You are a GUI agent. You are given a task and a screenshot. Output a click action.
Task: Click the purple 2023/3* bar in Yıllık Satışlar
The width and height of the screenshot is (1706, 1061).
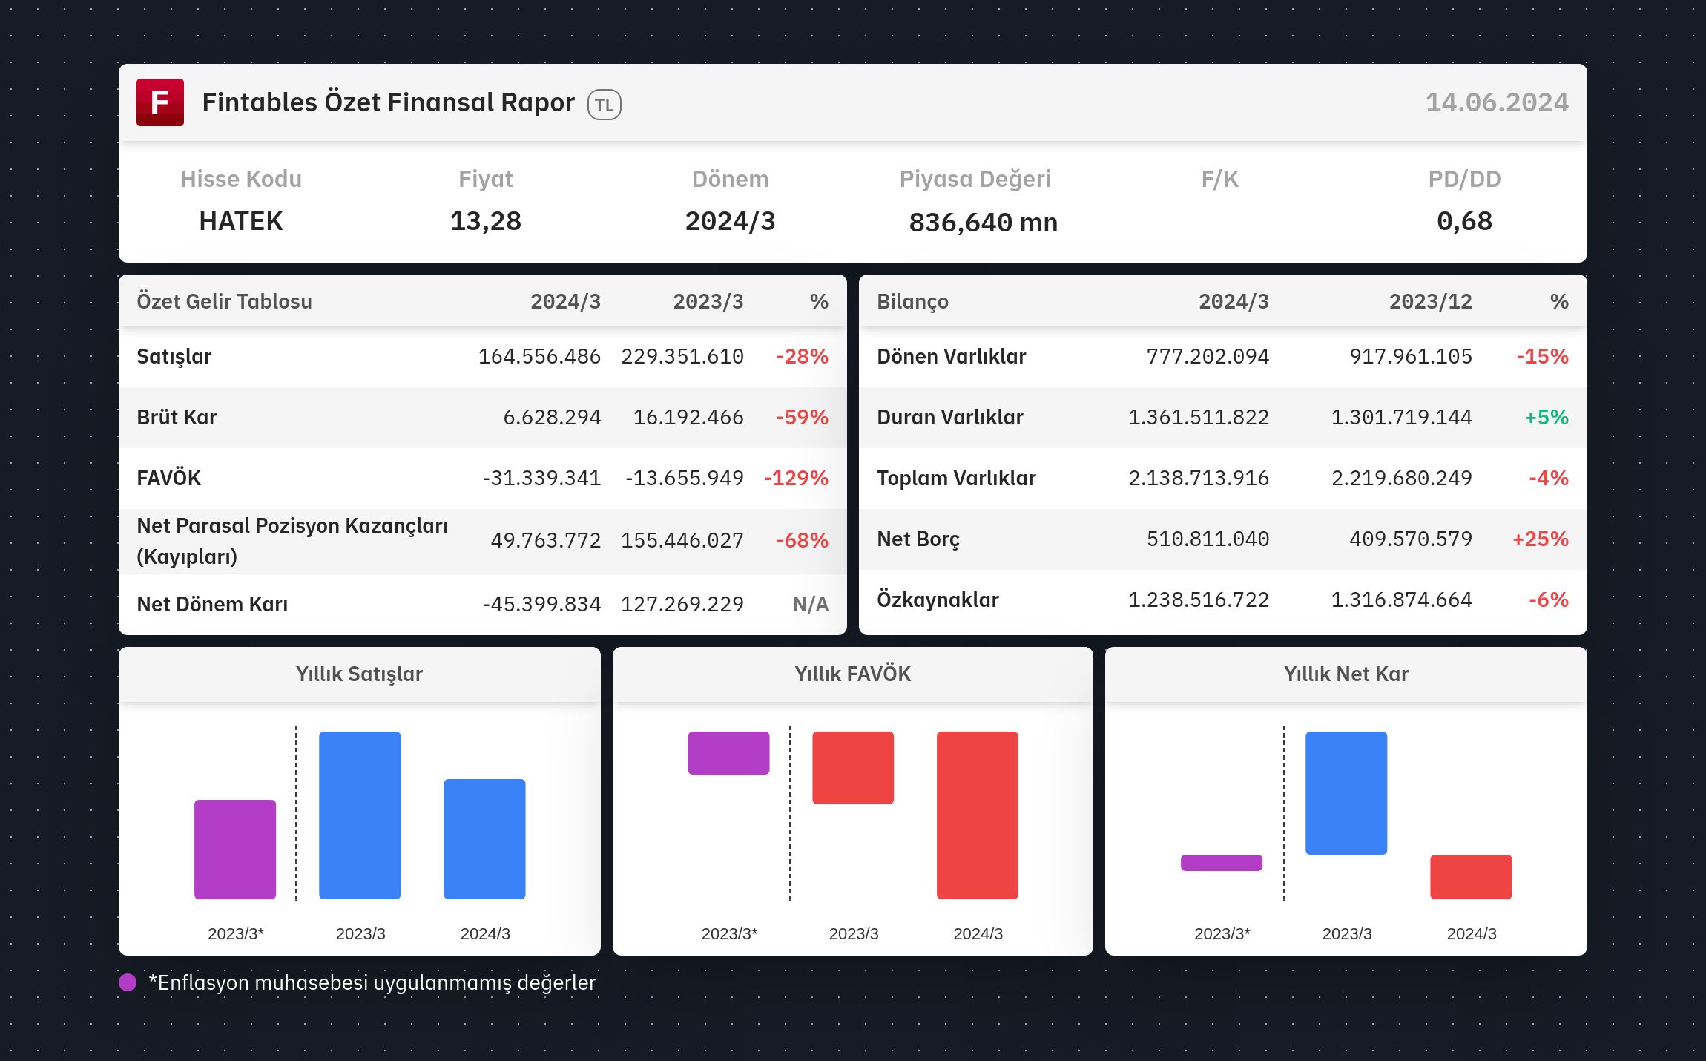(x=235, y=850)
